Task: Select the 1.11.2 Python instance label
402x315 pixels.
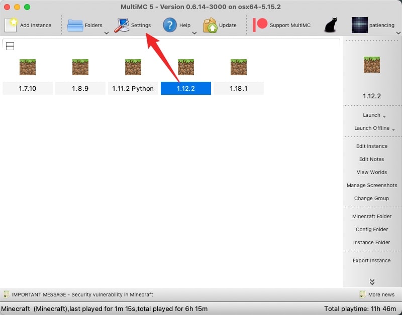Action: [133, 89]
